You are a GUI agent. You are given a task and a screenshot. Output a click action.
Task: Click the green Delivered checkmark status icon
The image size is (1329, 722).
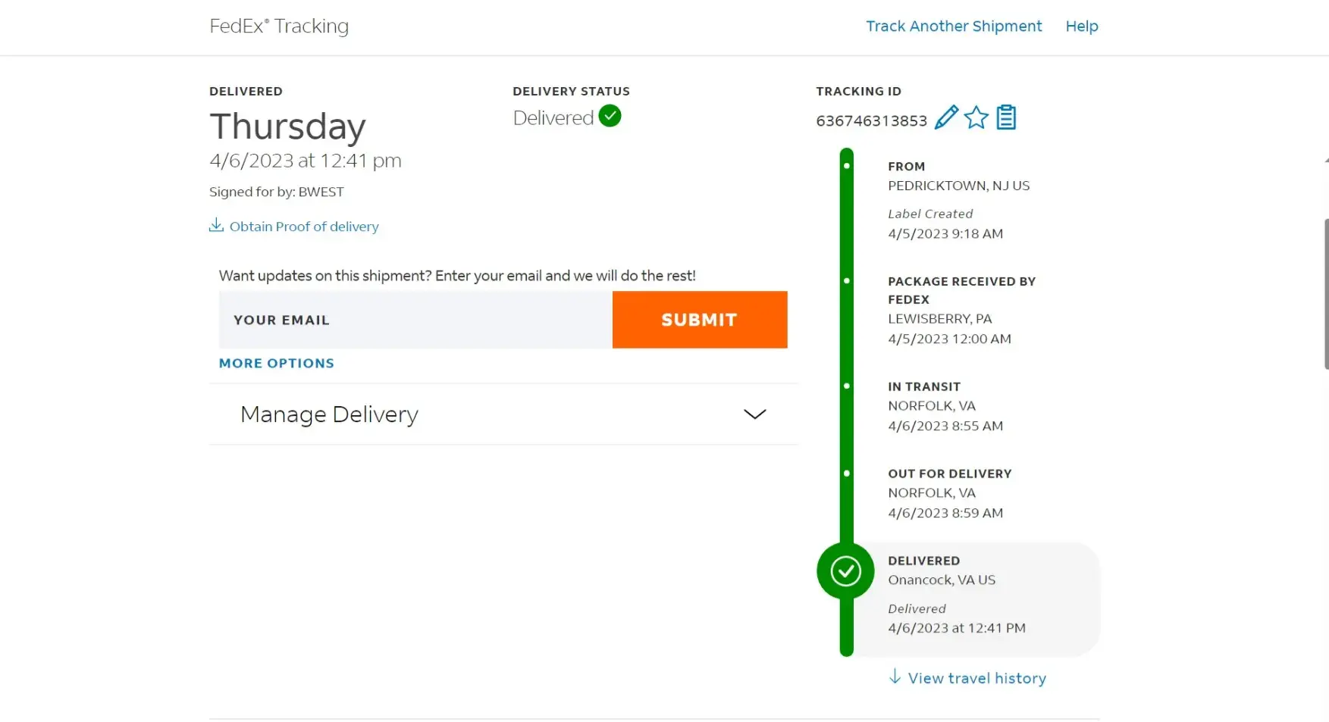click(x=610, y=117)
